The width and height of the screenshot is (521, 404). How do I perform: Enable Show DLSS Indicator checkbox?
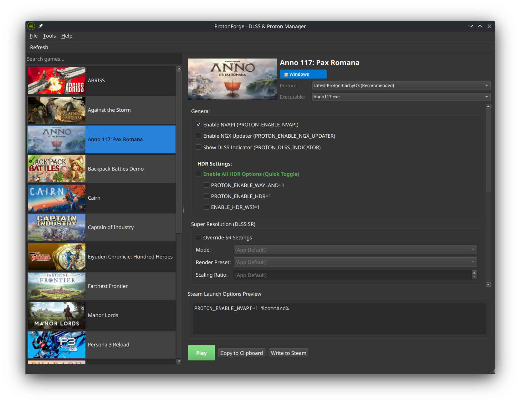198,147
